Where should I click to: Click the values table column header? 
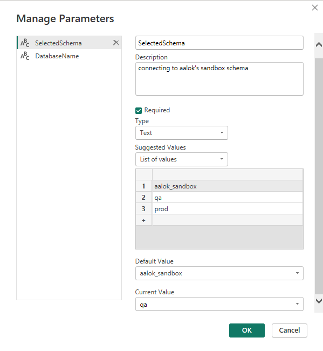click(x=228, y=174)
